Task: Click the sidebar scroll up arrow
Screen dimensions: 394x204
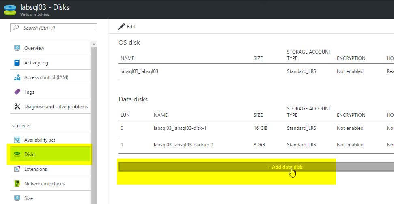Action: (94, 45)
